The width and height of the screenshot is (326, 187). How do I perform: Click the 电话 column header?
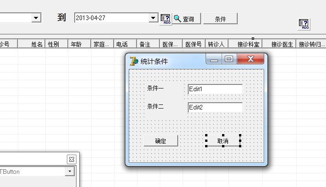point(125,44)
